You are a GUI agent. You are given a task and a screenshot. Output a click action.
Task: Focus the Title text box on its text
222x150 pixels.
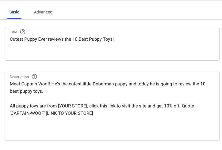61,39
